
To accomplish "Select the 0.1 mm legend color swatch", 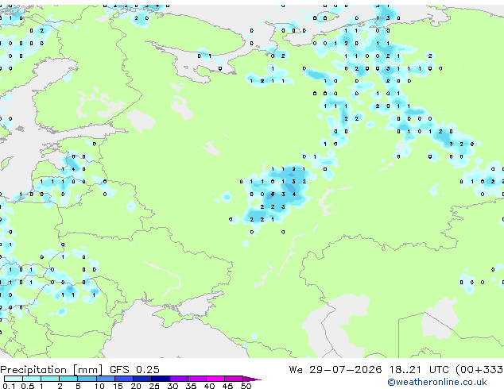I will 14,379.
